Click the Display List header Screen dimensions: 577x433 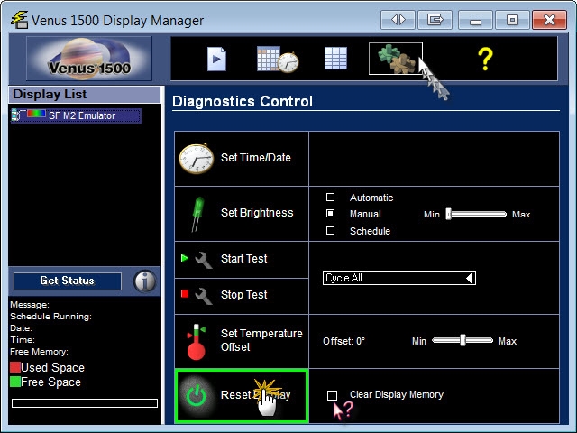85,95
